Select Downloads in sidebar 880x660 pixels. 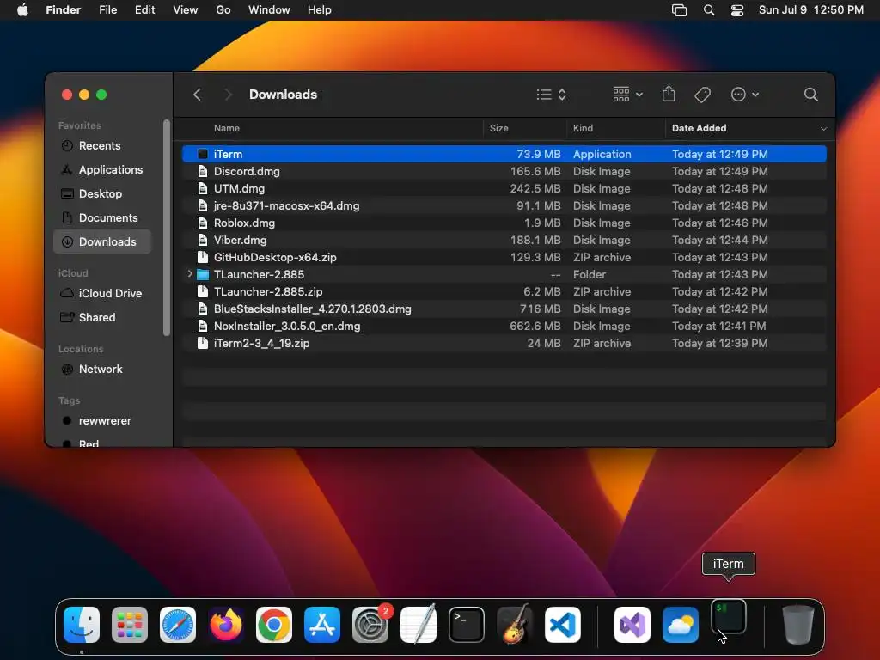click(x=102, y=241)
